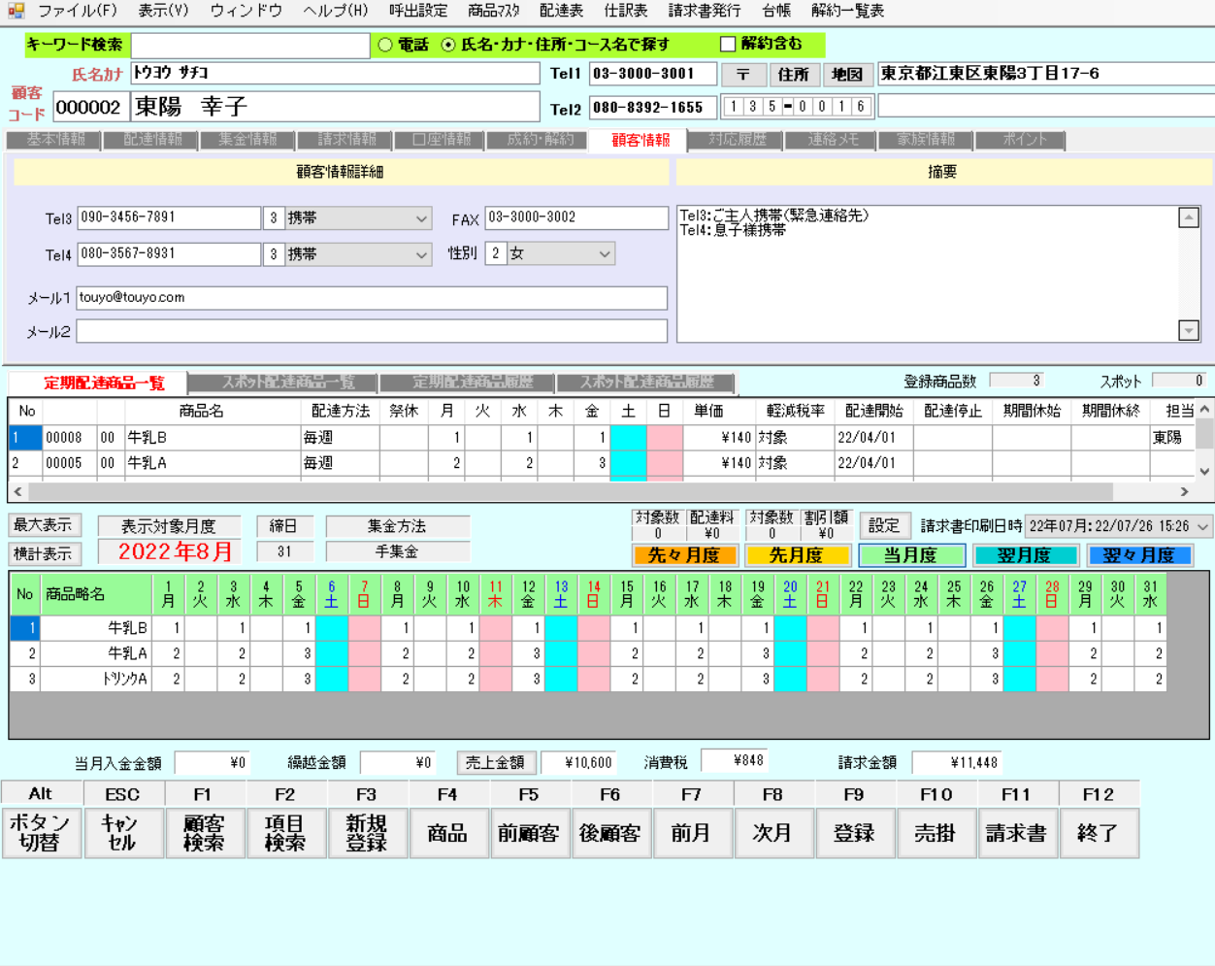The image size is (1215, 966).
Task: Click the 最大表示 button
Action: [x=44, y=525]
